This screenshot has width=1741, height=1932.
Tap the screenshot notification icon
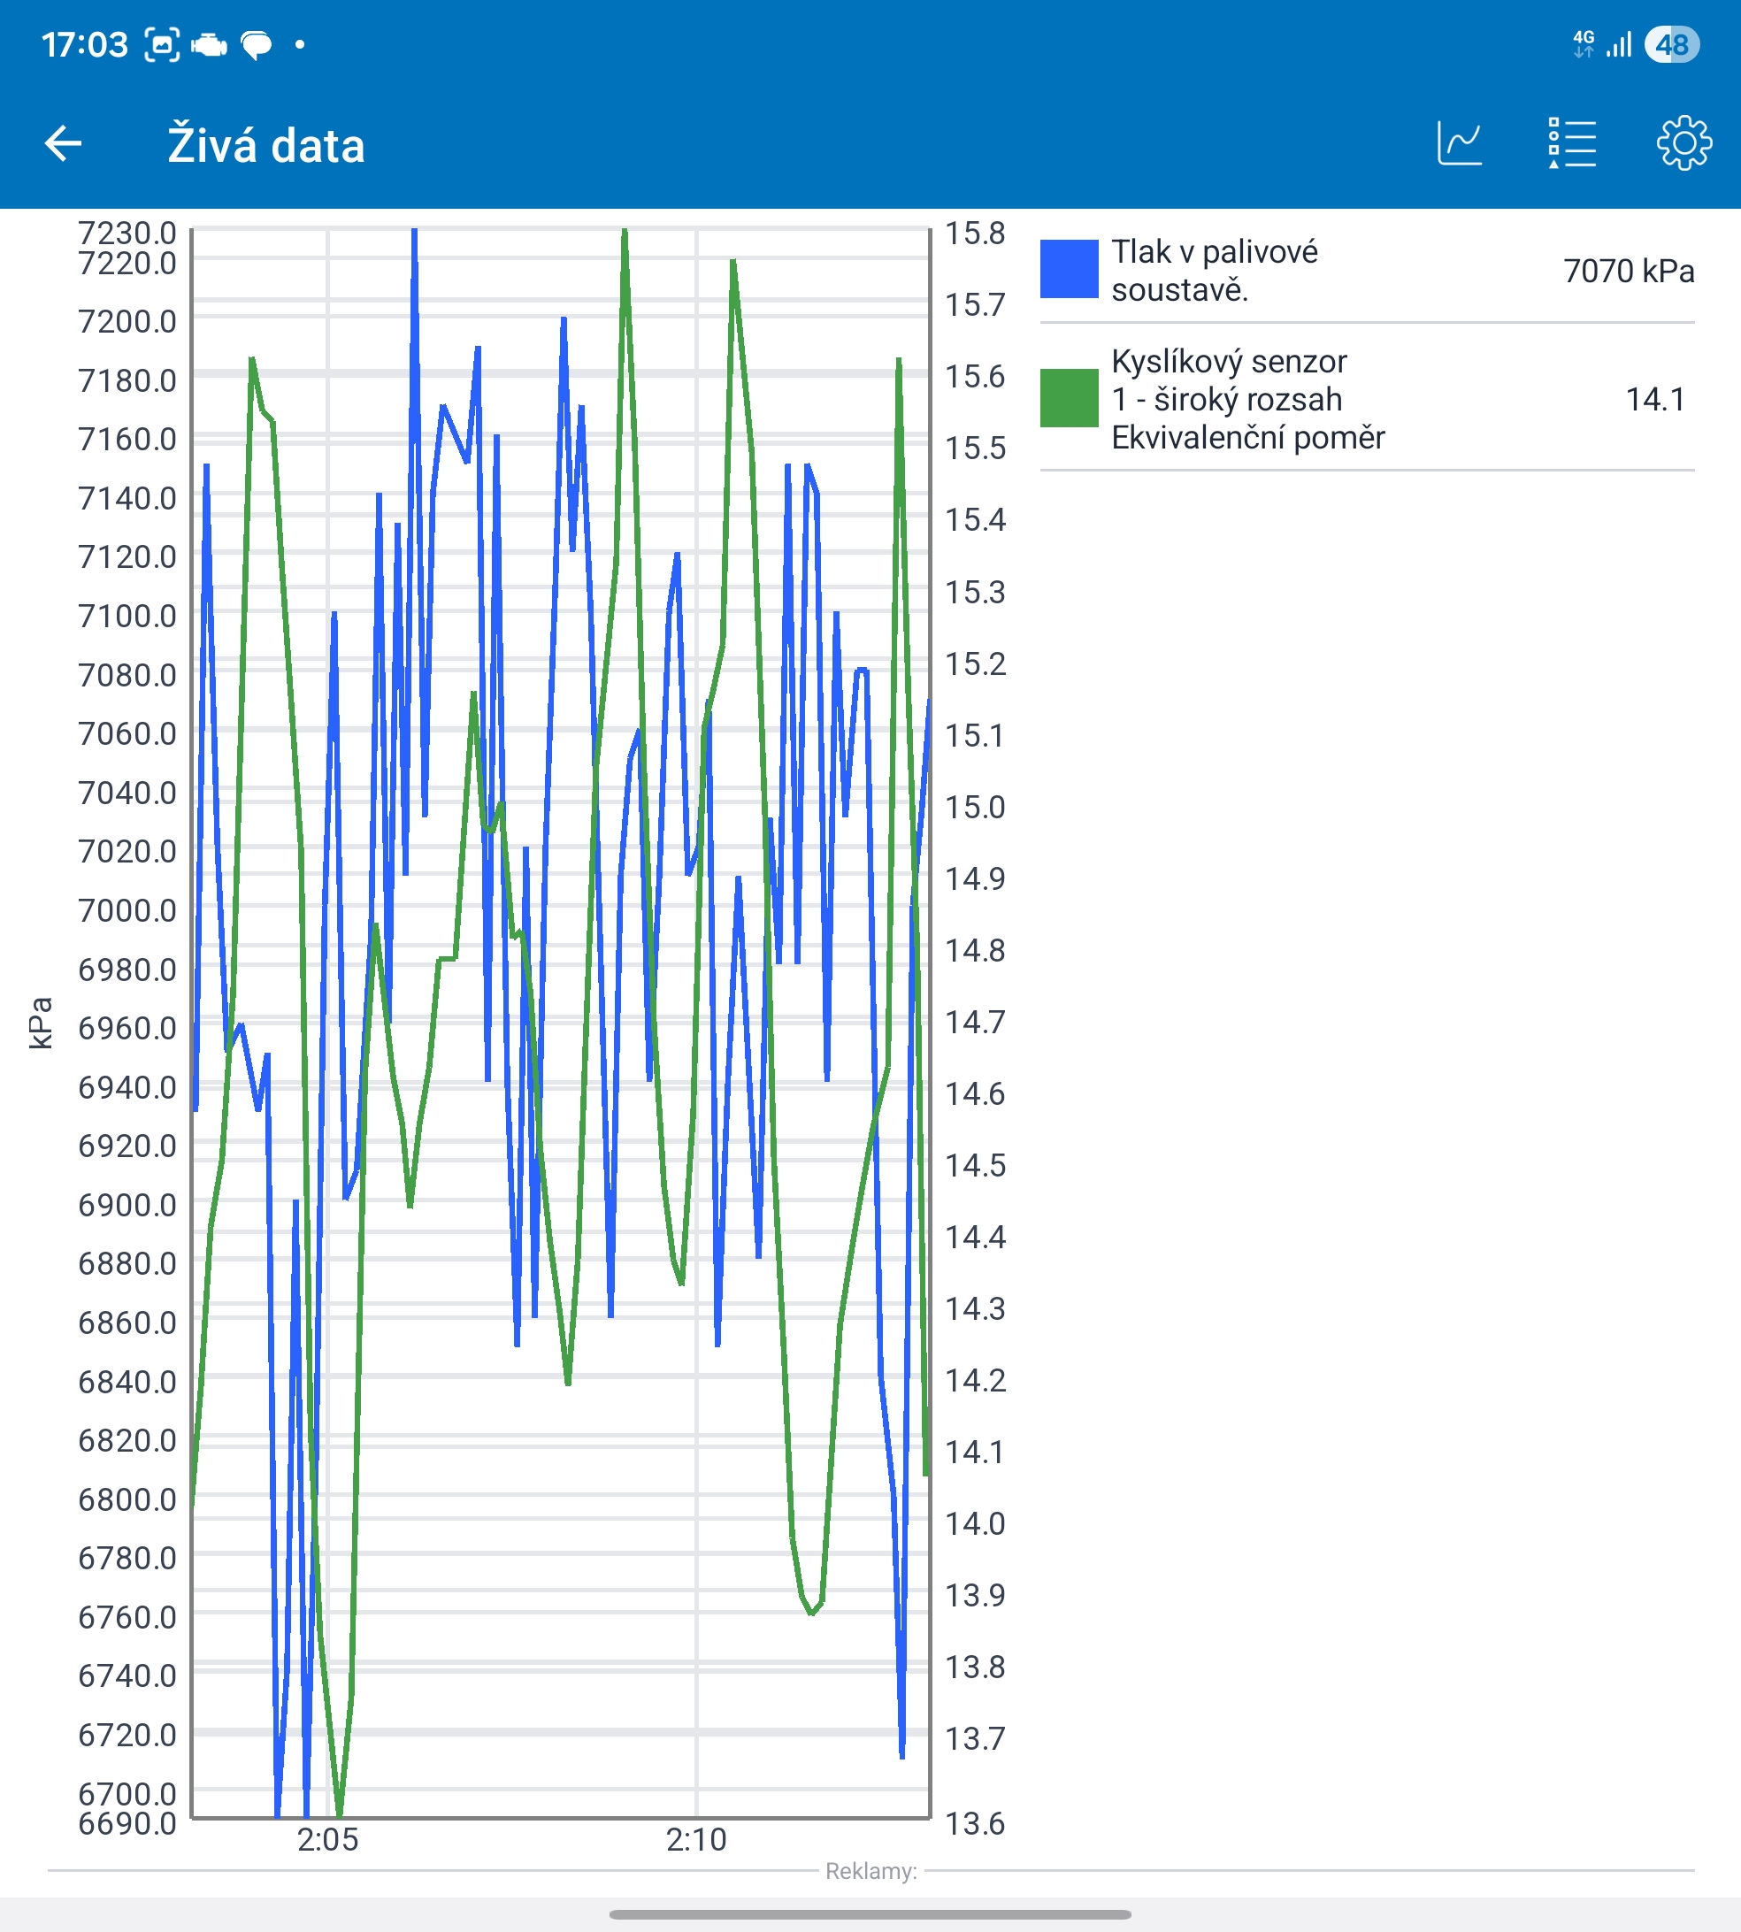coord(162,45)
